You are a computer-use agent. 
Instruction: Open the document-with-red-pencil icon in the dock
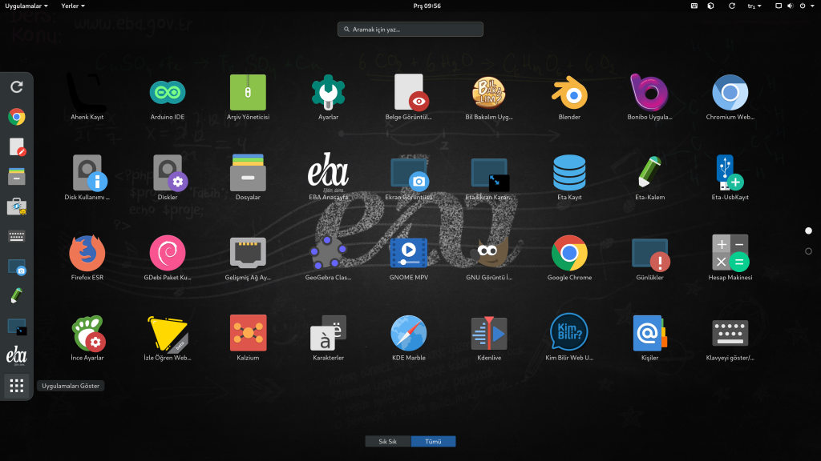[x=17, y=147]
